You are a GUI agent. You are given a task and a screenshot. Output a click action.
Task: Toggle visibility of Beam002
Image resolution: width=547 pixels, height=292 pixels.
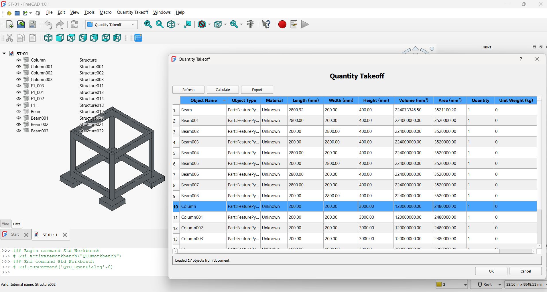click(x=19, y=125)
